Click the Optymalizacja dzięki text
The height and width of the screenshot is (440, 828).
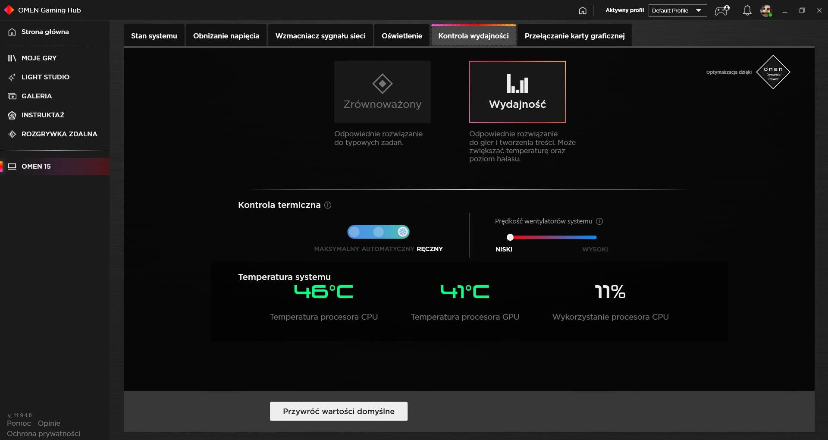729,72
